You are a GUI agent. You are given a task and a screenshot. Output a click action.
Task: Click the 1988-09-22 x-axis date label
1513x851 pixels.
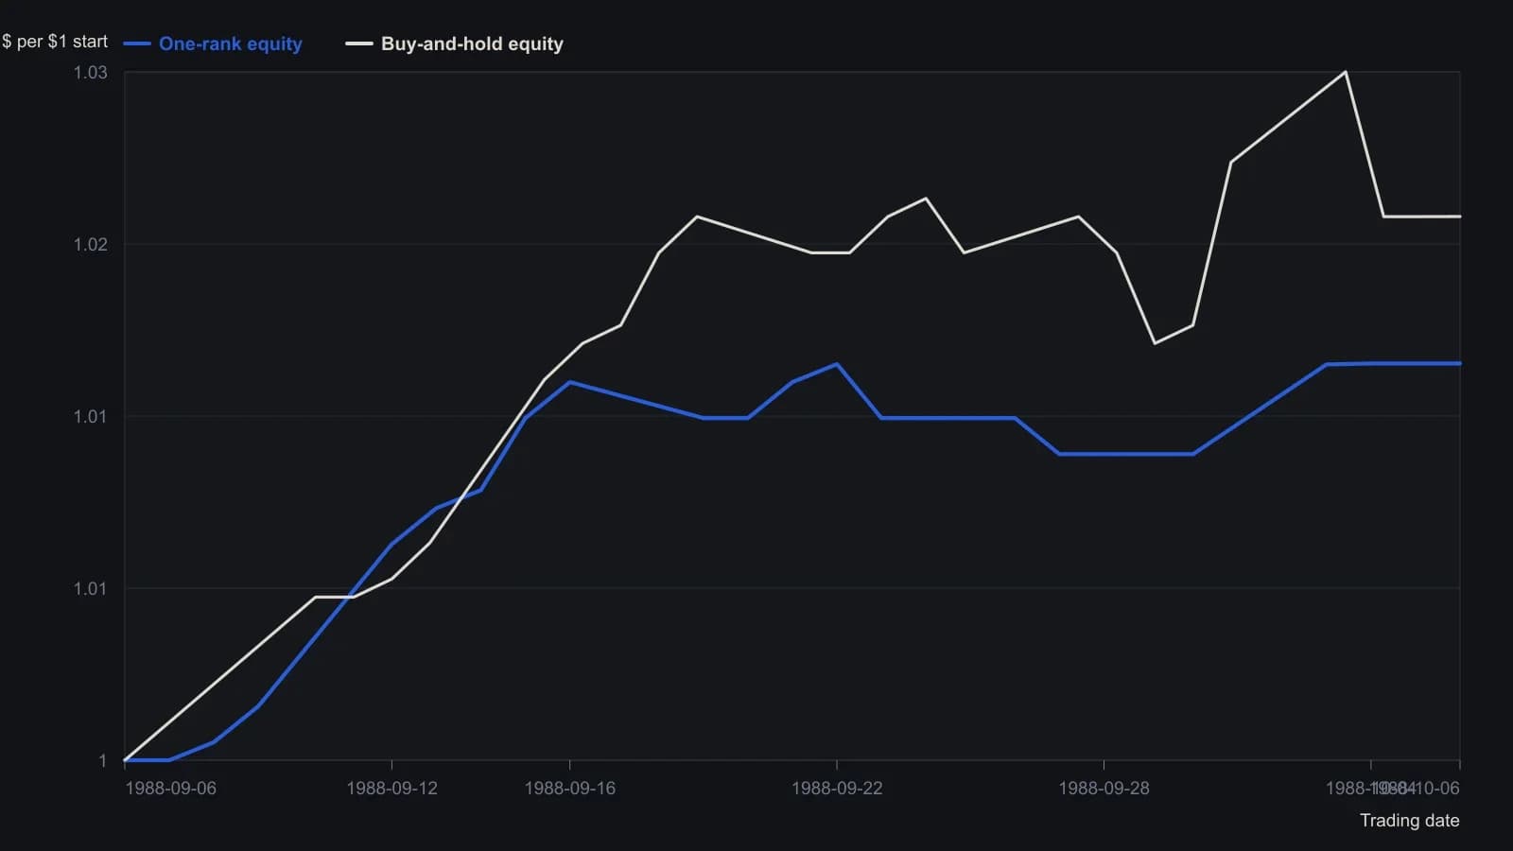click(837, 788)
